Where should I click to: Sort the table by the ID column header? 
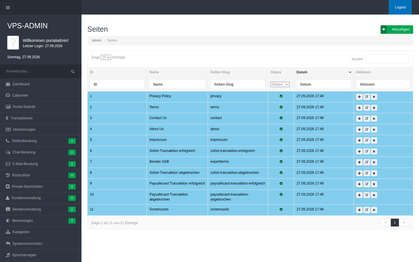pos(117,72)
